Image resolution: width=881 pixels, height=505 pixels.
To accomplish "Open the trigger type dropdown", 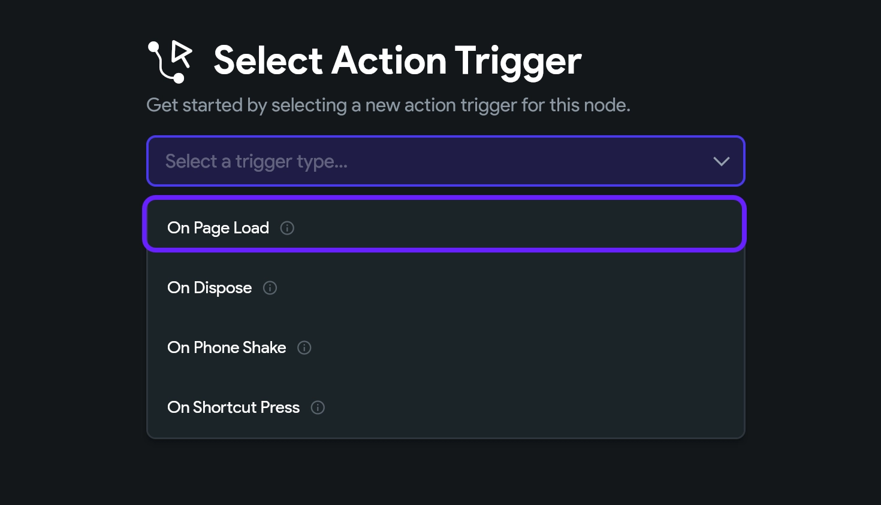I will click(445, 161).
